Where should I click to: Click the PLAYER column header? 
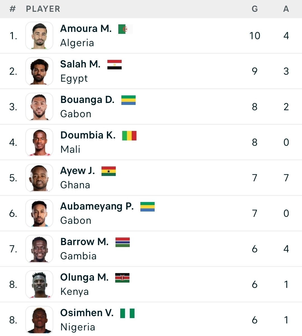coord(43,9)
